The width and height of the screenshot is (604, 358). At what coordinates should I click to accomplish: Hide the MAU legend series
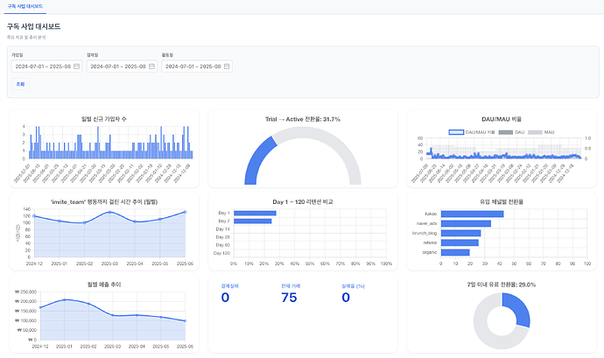coord(541,132)
